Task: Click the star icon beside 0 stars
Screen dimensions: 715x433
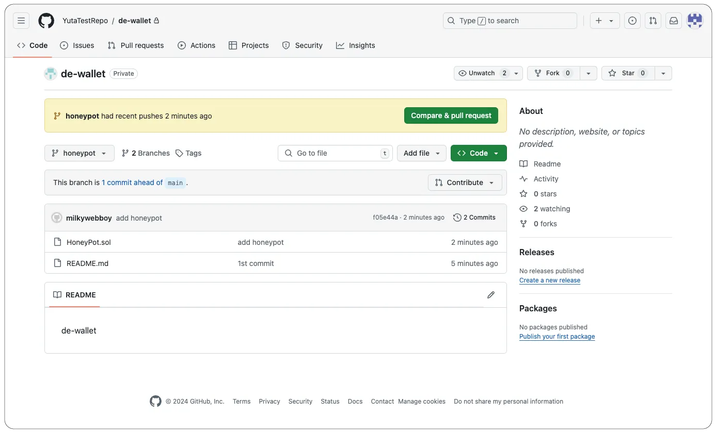Action: click(x=523, y=194)
